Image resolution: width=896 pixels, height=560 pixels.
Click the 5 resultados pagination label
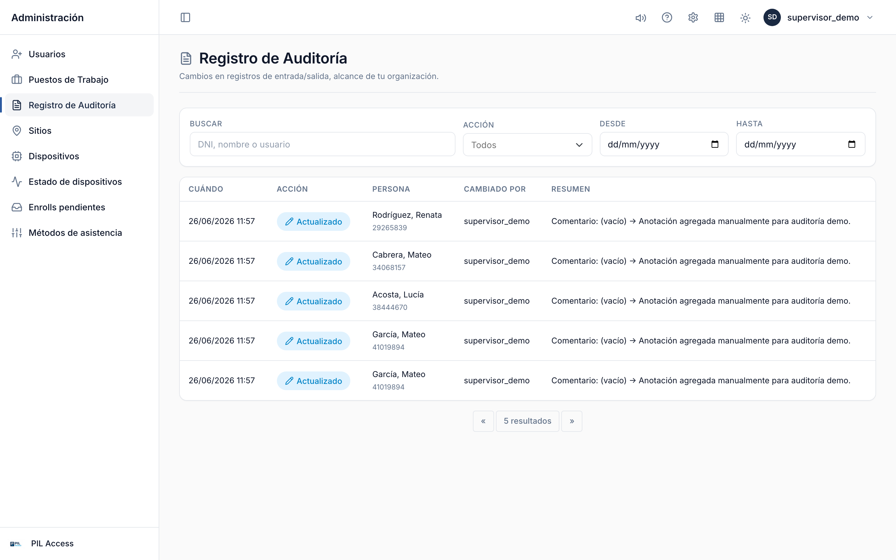point(527,421)
